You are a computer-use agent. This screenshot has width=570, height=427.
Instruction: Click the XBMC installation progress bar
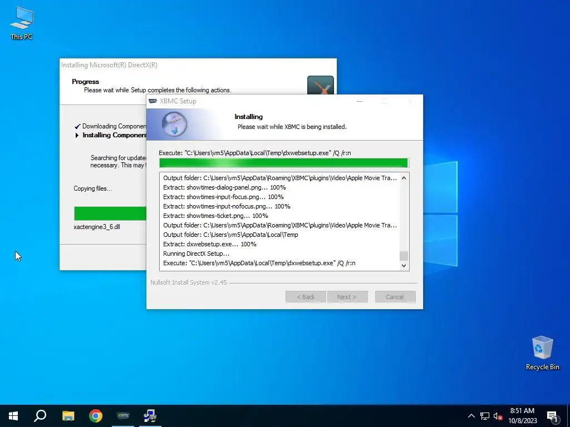click(x=284, y=163)
